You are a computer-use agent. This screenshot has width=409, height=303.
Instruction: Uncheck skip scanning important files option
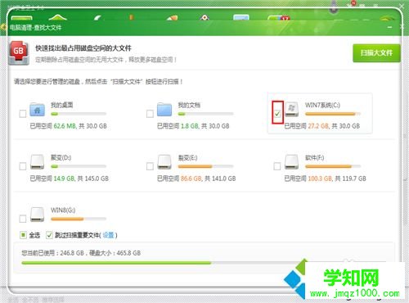click(49, 235)
